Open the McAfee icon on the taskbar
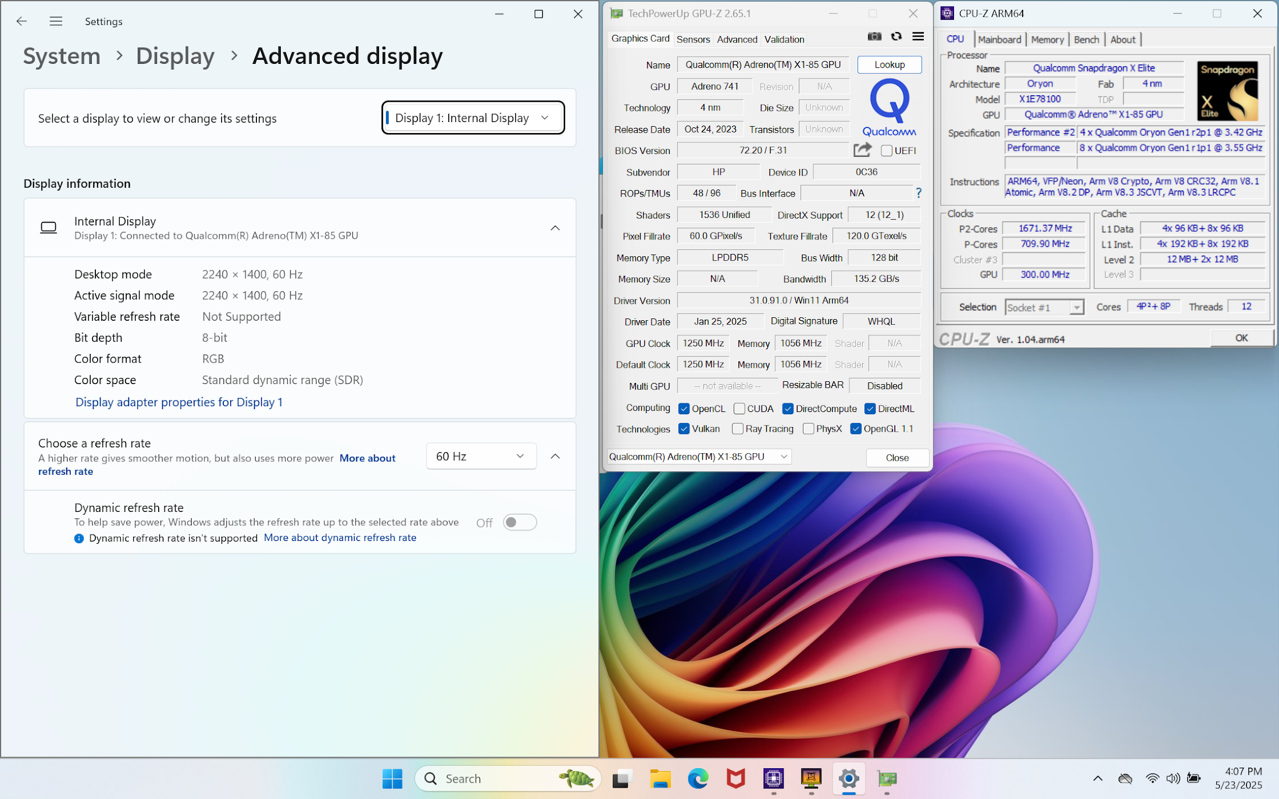Image resolution: width=1279 pixels, height=799 pixels. pos(735,779)
